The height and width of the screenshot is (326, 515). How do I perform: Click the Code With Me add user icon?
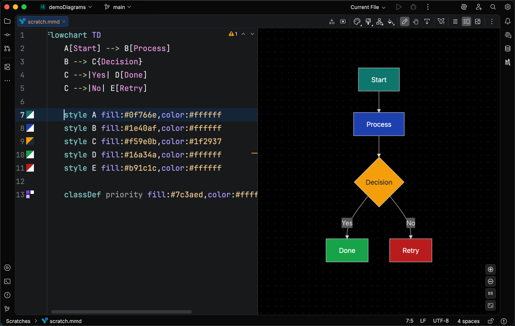(x=479, y=7)
